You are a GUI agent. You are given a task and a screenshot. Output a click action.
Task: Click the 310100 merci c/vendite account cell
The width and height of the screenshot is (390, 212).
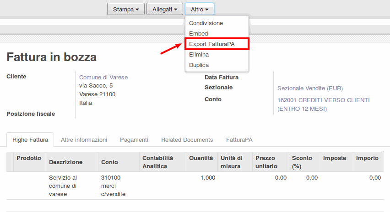point(113,186)
